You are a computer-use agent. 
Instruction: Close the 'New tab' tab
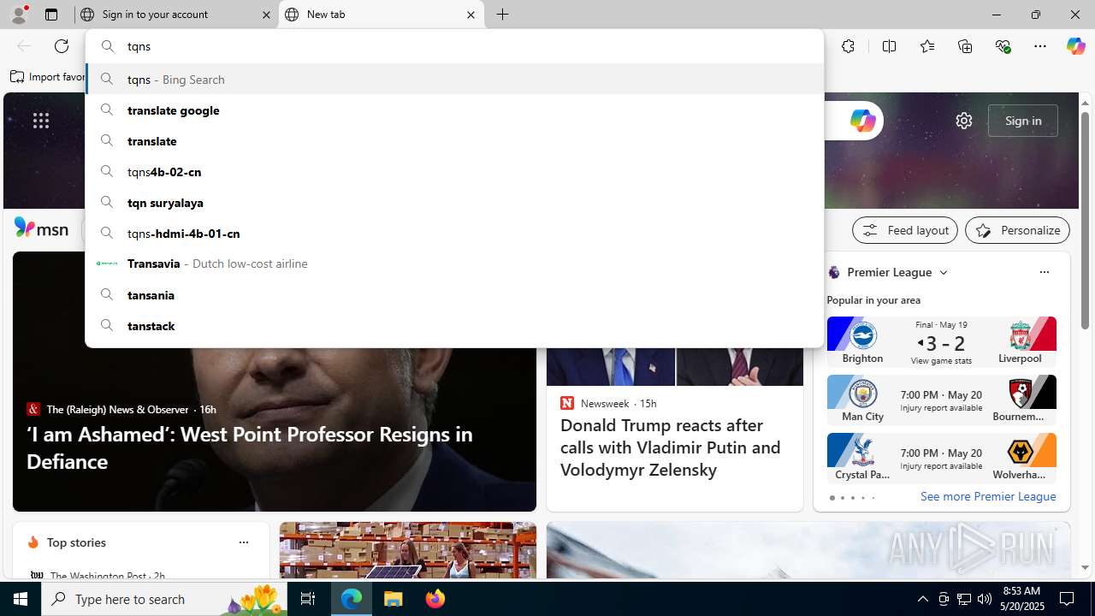click(x=471, y=15)
